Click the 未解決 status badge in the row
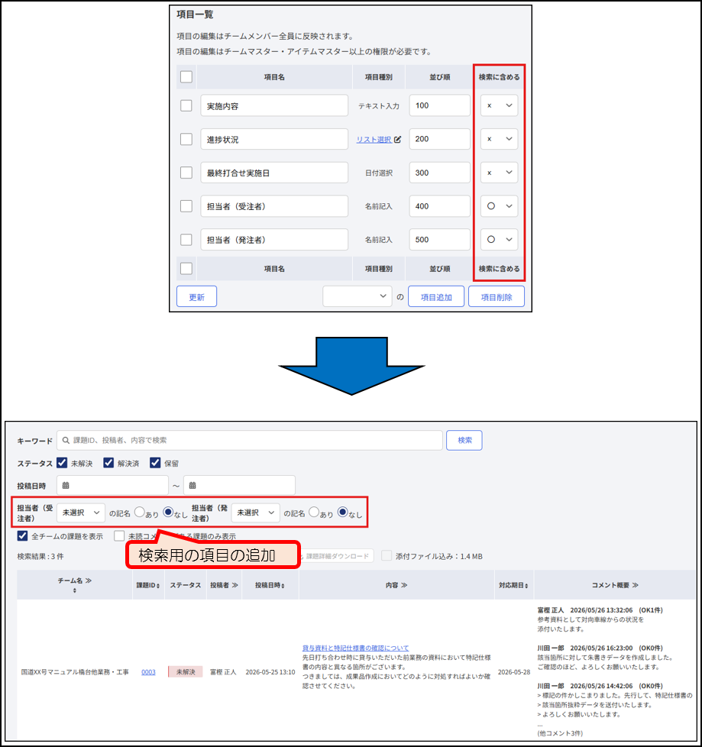Screen dimensions: 702x747 [x=186, y=671]
